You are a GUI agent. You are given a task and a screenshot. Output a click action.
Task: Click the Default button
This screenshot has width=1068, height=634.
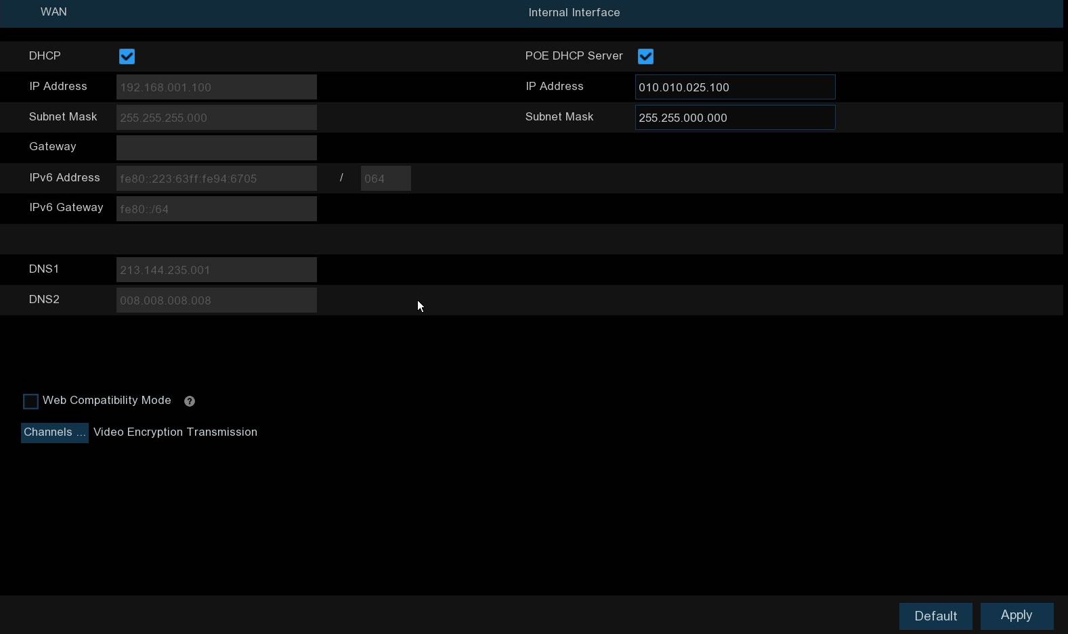(935, 616)
